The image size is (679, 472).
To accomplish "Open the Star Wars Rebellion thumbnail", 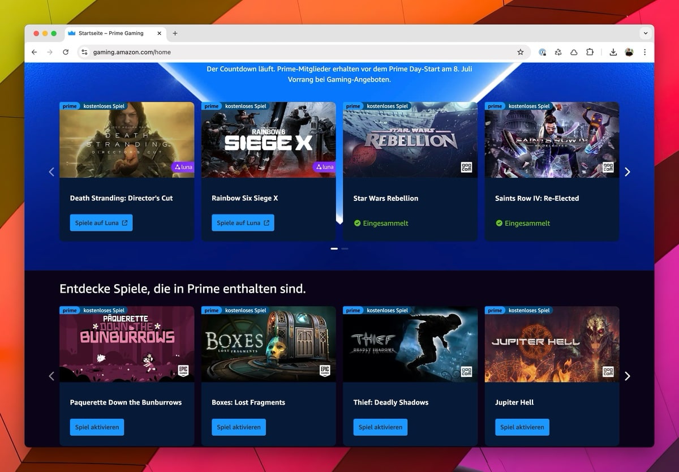I will pyautogui.click(x=410, y=140).
